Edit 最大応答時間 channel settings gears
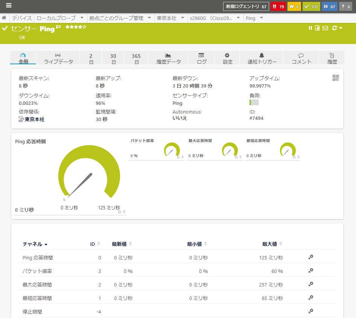The image size is (356, 318). pyautogui.click(x=311, y=284)
